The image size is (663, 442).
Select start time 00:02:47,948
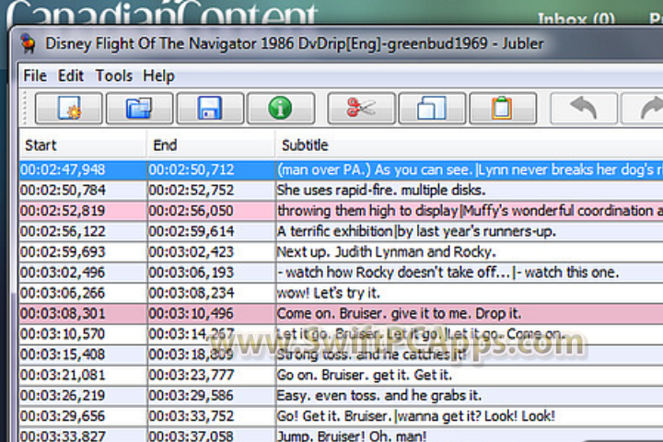(63, 169)
